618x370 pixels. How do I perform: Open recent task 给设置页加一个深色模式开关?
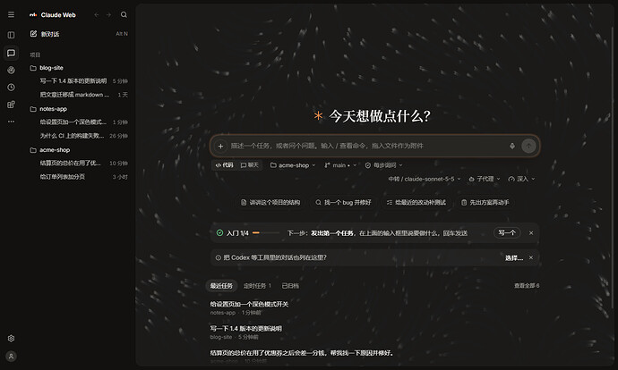[x=249, y=305]
